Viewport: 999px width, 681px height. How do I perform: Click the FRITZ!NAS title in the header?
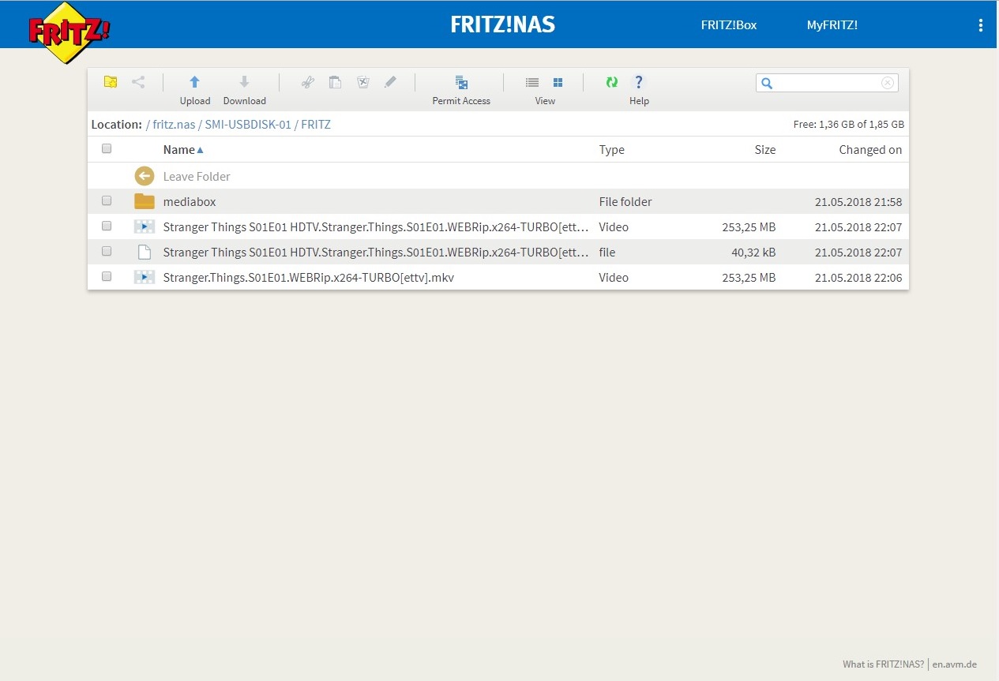[503, 24]
